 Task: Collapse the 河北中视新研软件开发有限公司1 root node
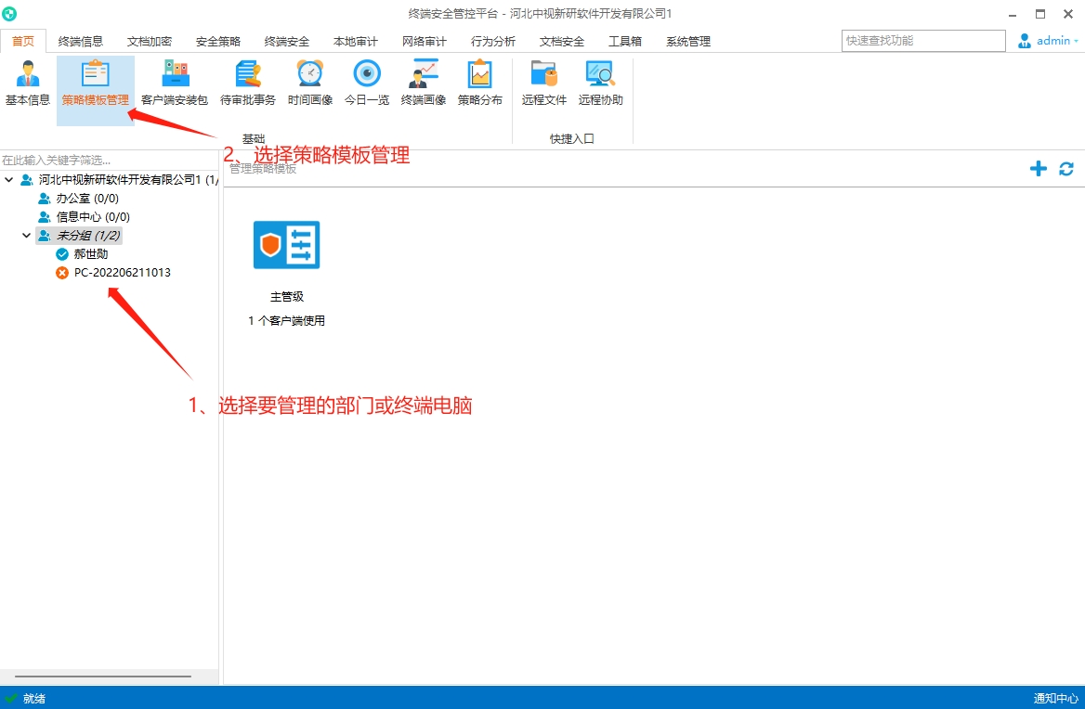pos(8,179)
